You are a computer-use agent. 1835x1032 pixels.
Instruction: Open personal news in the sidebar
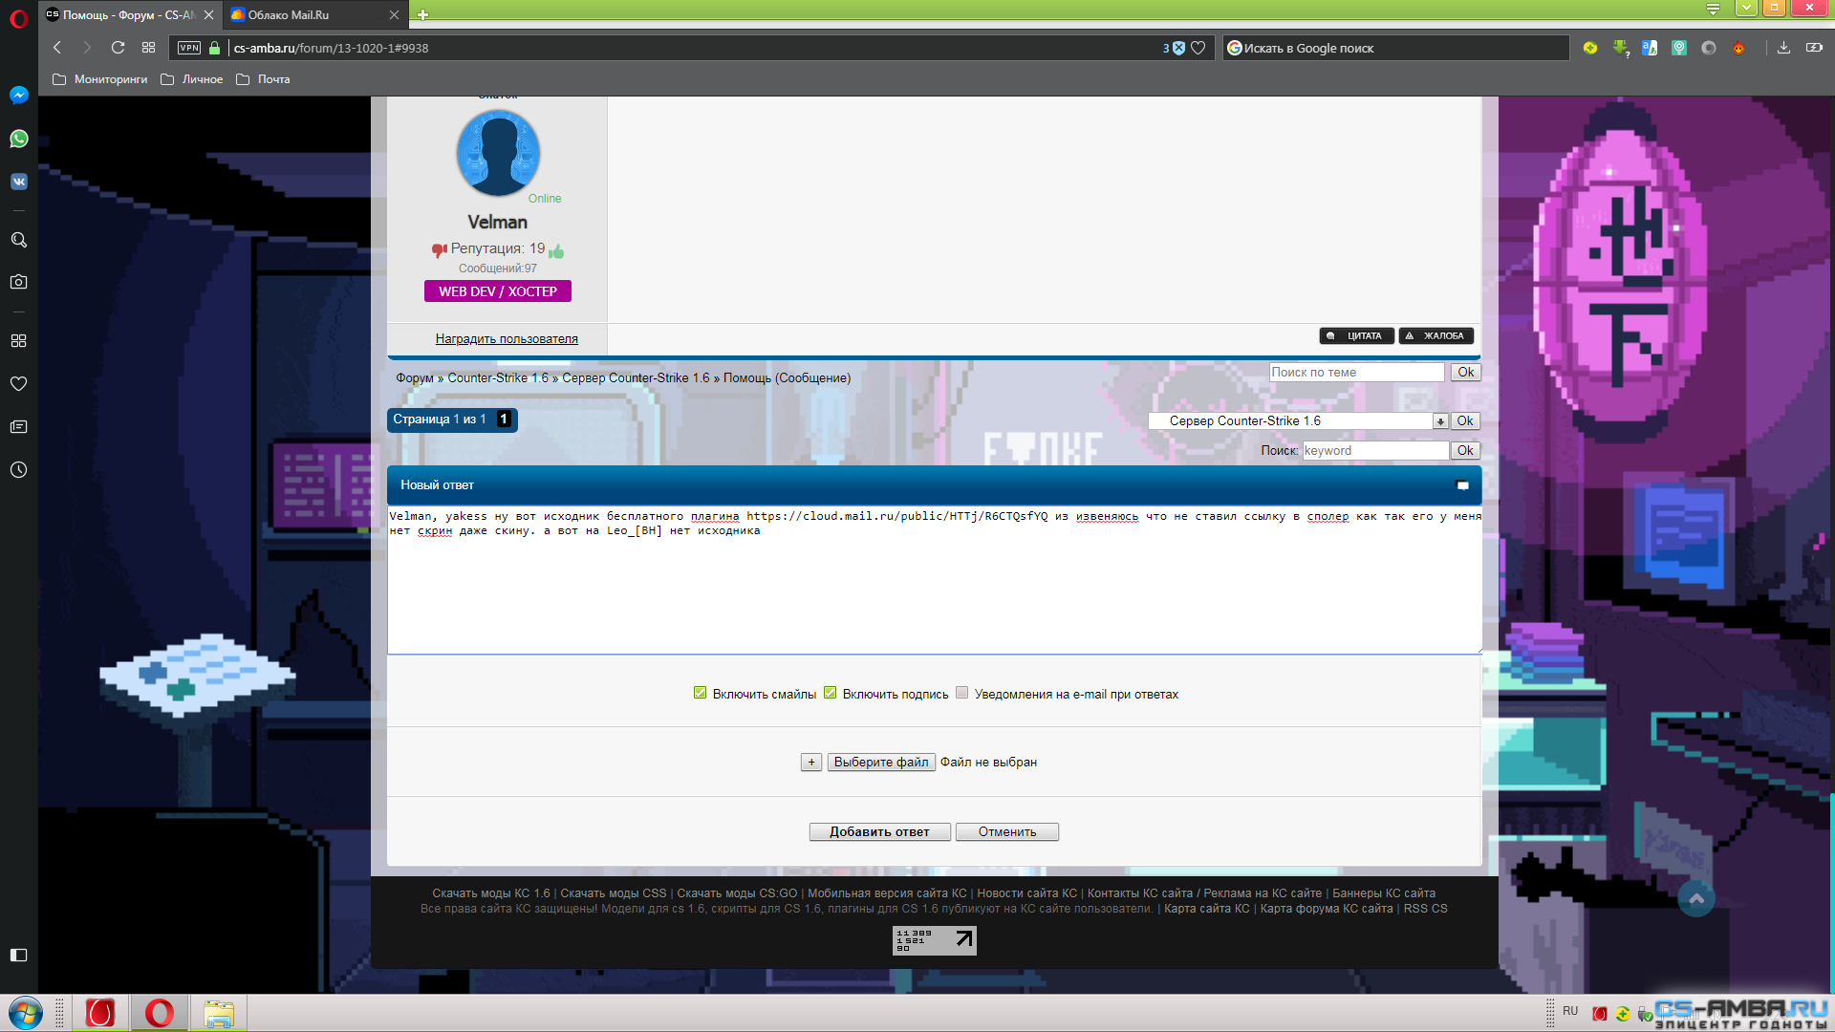(x=18, y=426)
